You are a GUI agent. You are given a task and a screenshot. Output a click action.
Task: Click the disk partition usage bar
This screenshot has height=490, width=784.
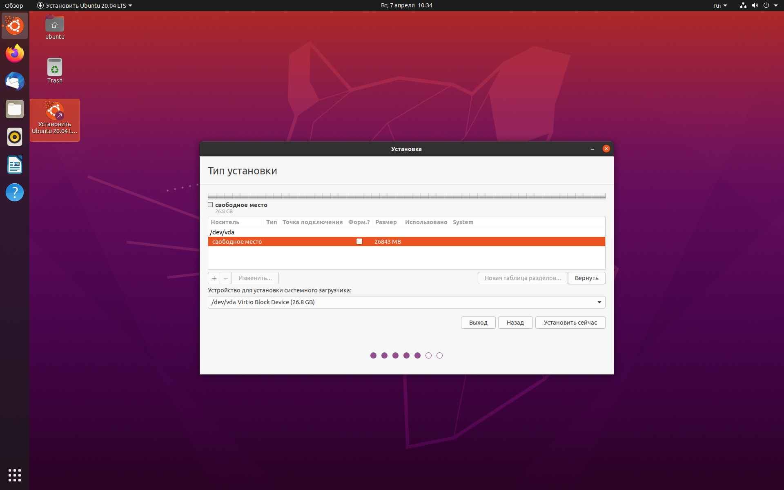click(x=406, y=196)
